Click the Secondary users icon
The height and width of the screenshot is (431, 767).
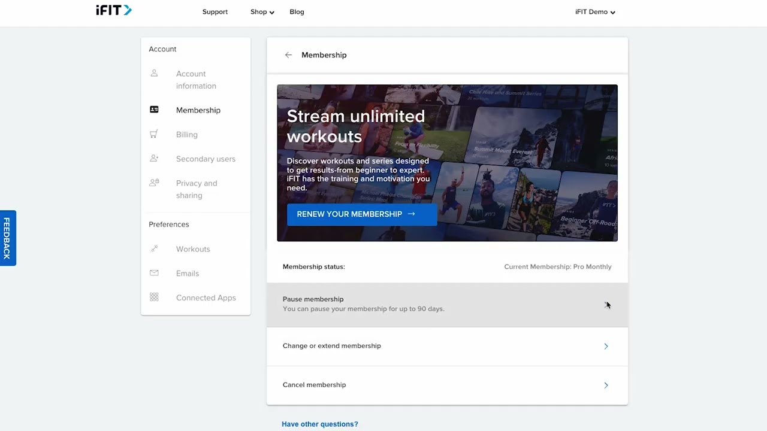pos(154,158)
